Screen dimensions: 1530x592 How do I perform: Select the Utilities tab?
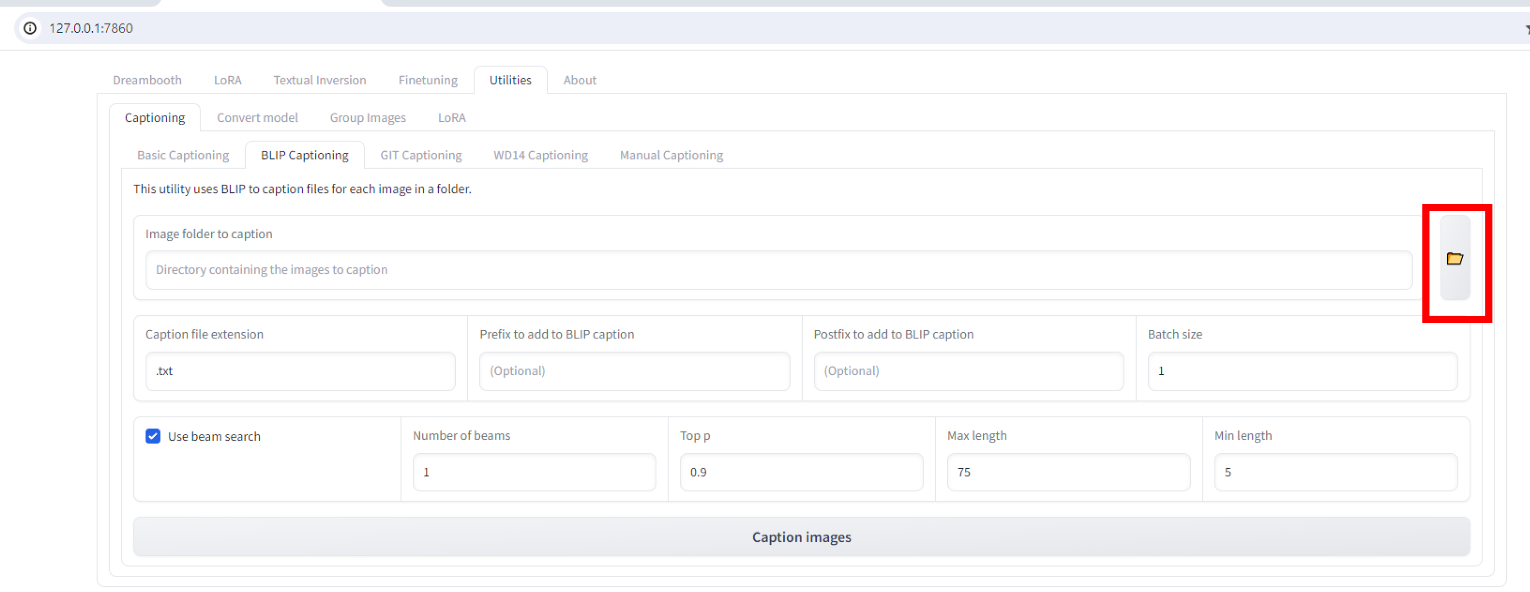point(510,80)
